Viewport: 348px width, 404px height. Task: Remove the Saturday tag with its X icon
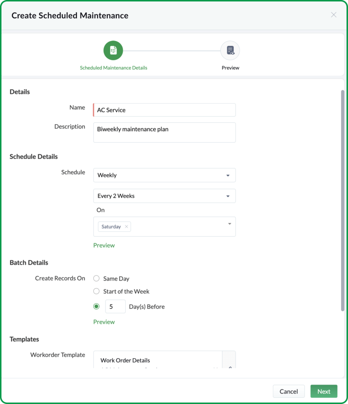tap(126, 226)
